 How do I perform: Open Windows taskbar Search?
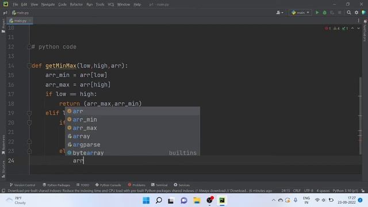click(159, 200)
